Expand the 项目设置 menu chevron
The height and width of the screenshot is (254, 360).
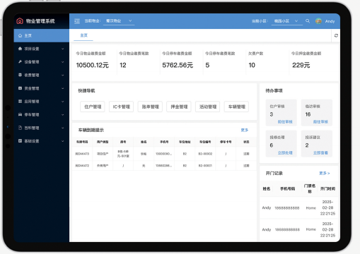(63, 49)
